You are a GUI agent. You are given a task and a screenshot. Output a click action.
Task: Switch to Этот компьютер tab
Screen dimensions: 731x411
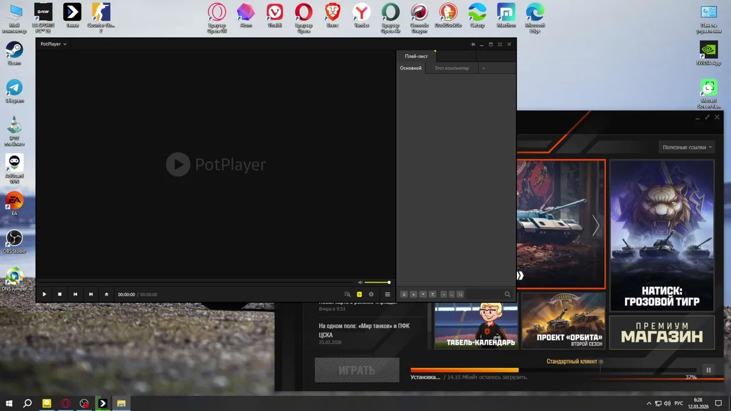click(452, 68)
